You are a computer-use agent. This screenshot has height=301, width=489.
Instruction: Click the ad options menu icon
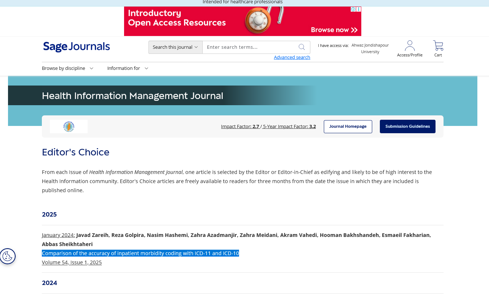[x=358, y=9]
